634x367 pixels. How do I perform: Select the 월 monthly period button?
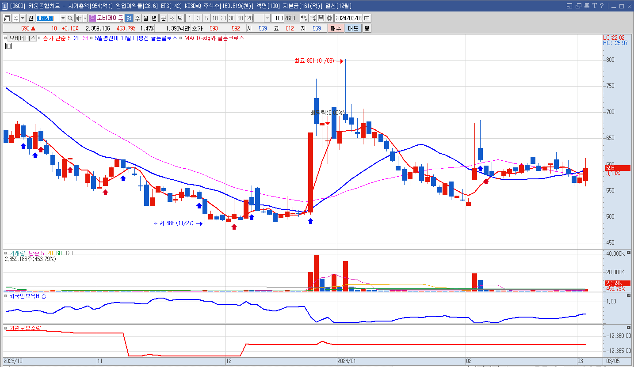click(x=145, y=18)
